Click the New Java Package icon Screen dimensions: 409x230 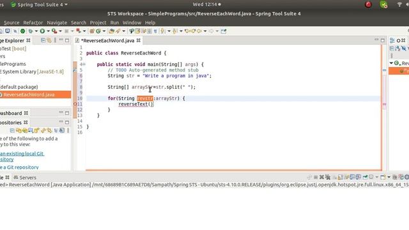pos(92,31)
